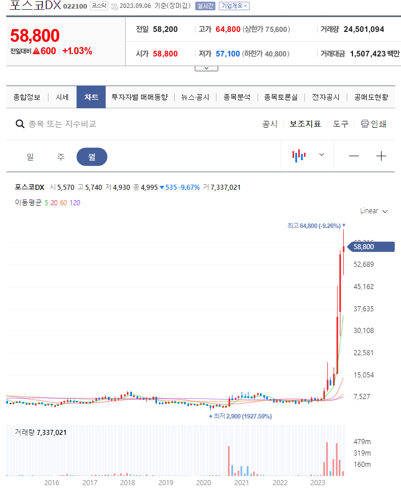Zoom out chart with minus icon
401x500 pixels.
click(x=354, y=156)
